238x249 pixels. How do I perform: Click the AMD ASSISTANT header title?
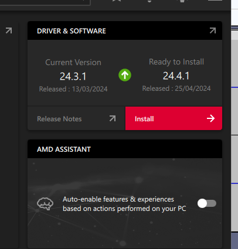point(64,149)
